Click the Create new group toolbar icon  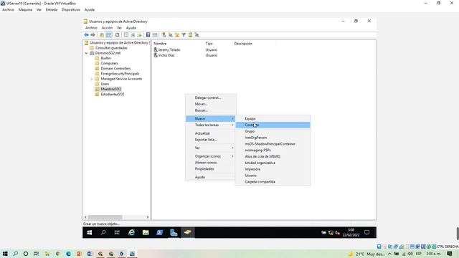click(x=171, y=35)
